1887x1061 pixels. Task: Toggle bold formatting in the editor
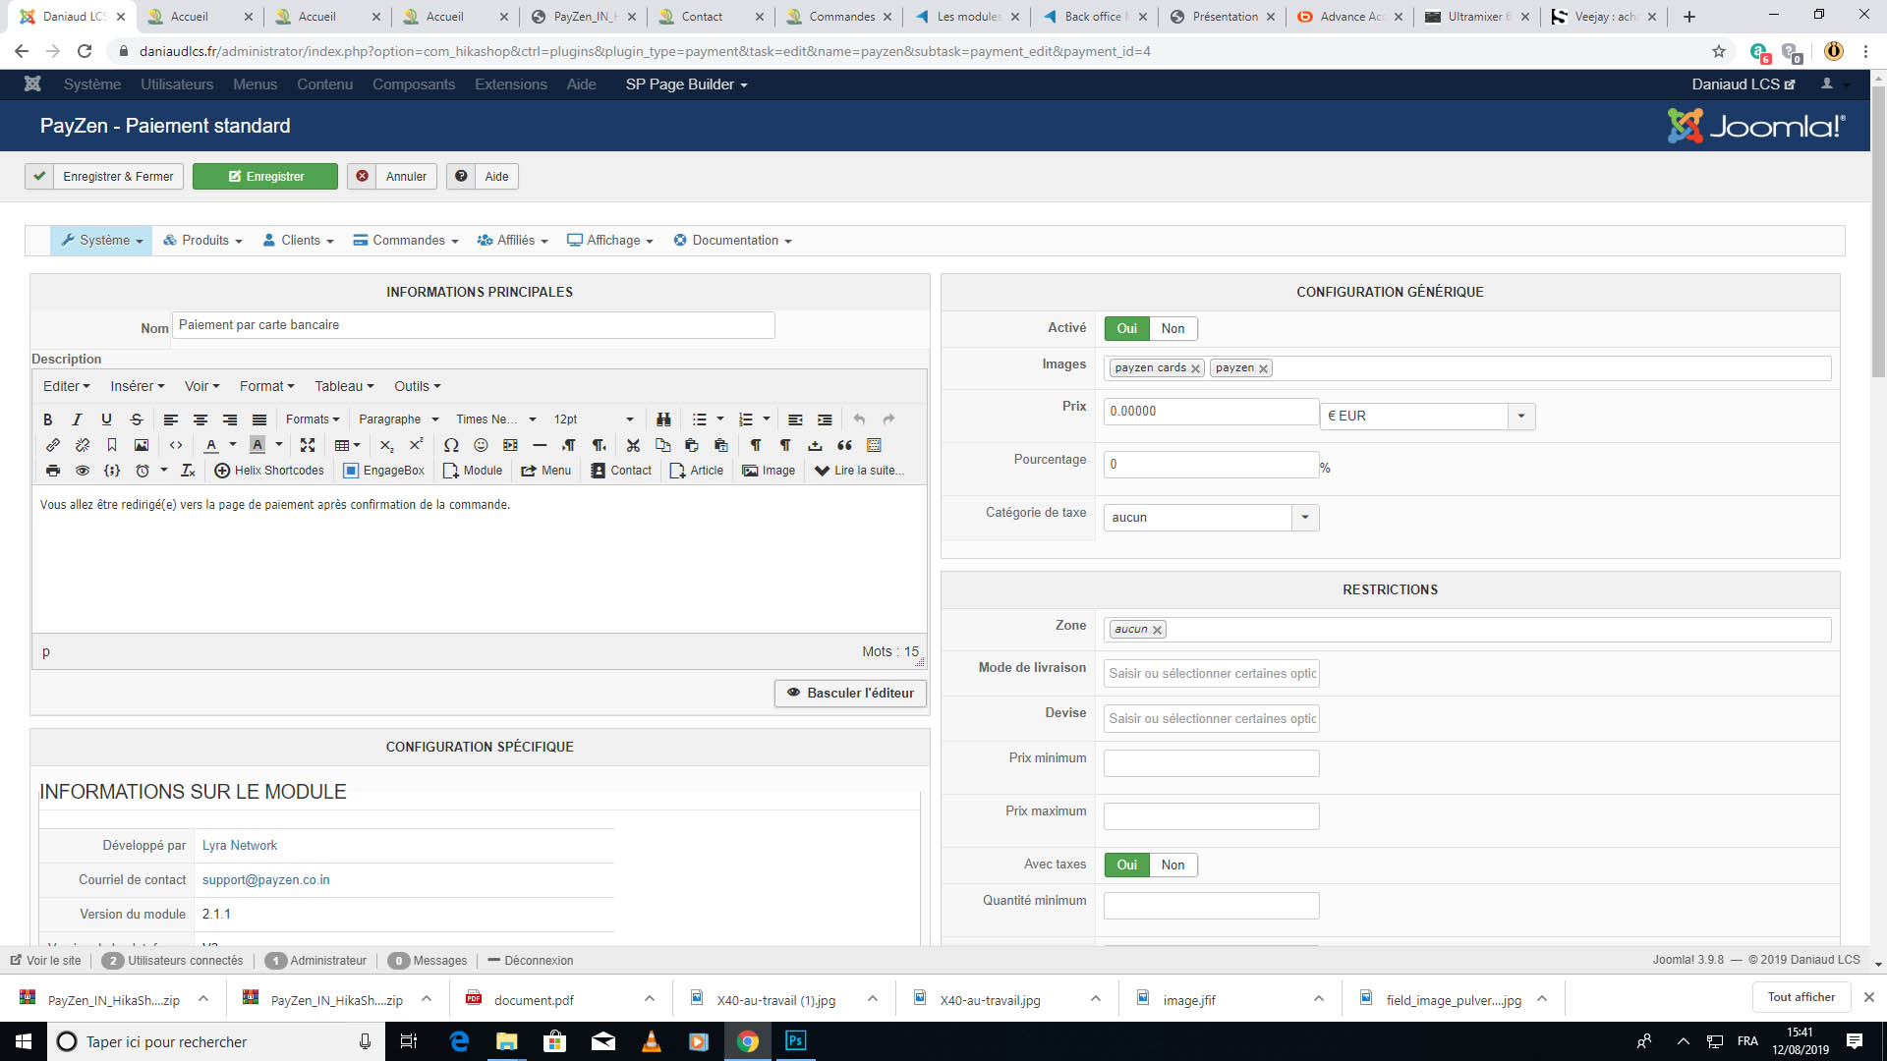(47, 419)
